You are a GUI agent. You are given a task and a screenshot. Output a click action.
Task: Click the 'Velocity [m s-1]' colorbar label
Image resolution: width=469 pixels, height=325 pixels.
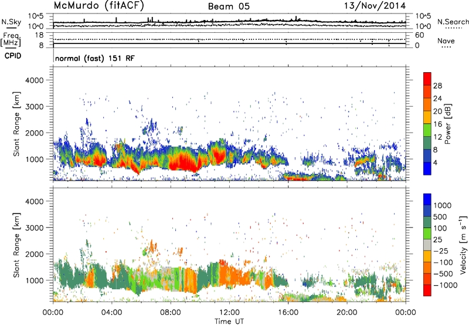point(463,245)
